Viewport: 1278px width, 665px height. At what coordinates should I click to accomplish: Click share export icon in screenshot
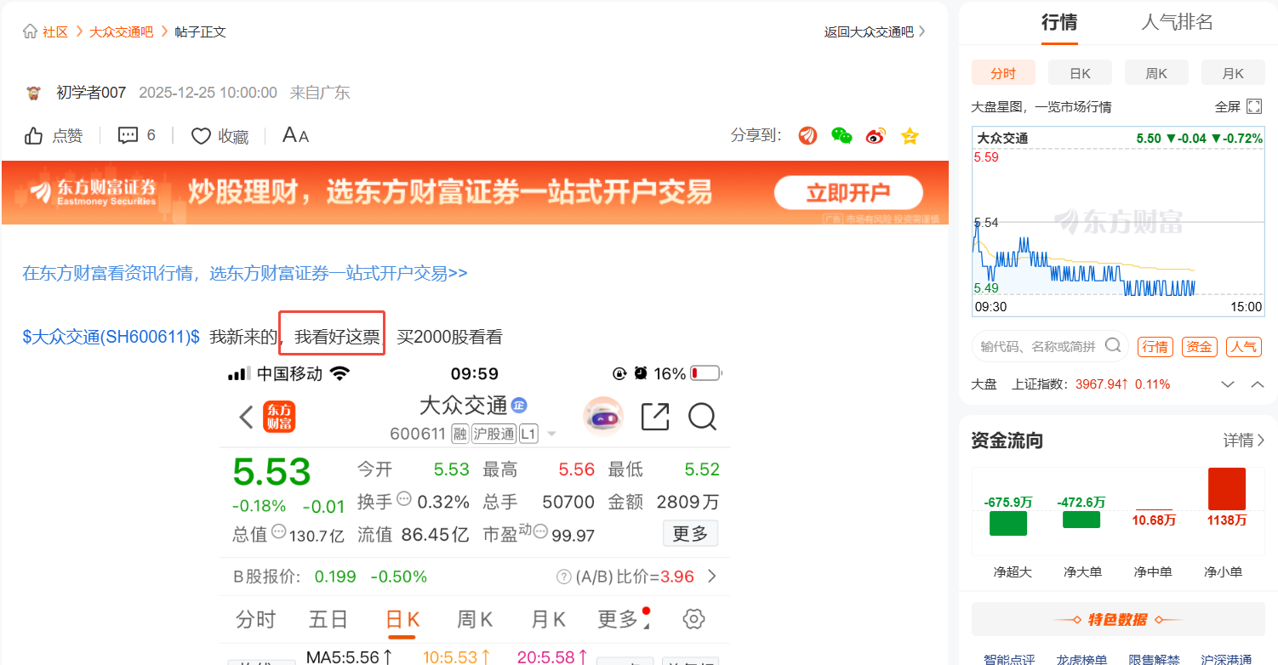pyautogui.click(x=654, y=417)
